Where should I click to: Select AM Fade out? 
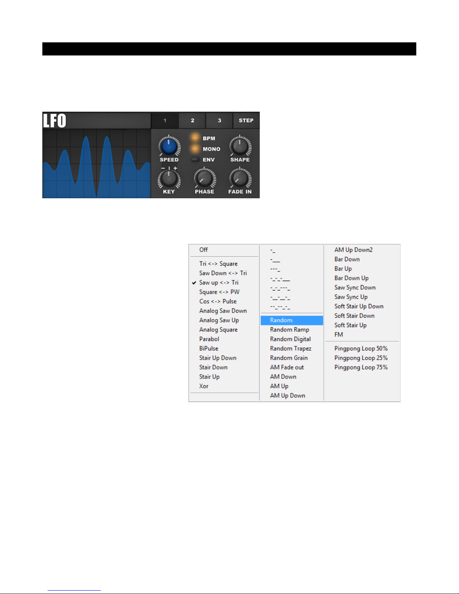pos(287,367)
